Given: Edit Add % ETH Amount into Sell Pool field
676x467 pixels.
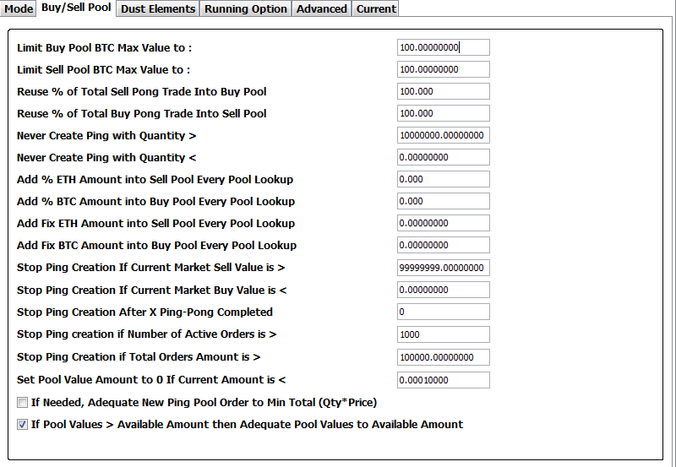Looking at the screenshot, I should point(443,179).
